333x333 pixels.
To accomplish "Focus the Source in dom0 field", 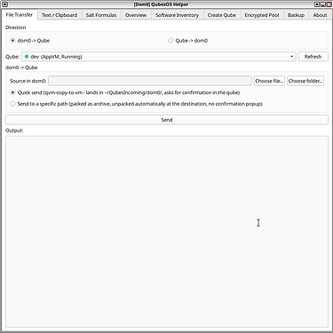I will coord(150,81).
